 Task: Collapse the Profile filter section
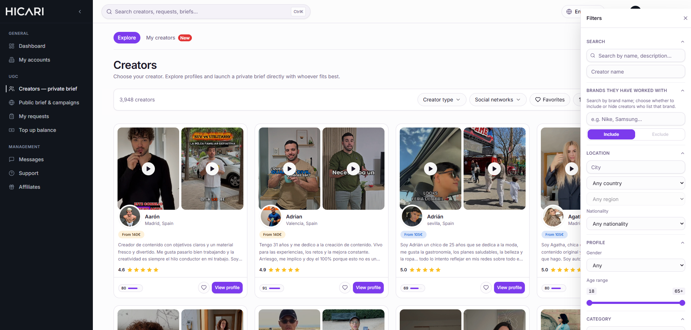pyautogui.click(x=682, y=243)
